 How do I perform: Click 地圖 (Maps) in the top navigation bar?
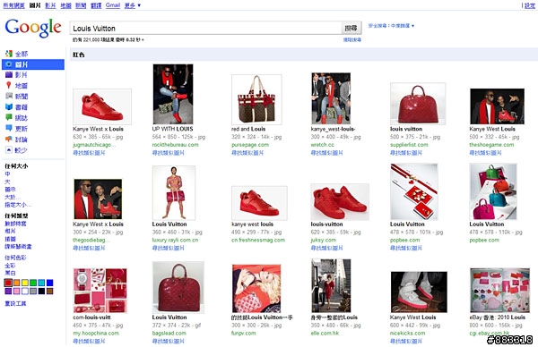pyautogui.click(x=65, y=5)
